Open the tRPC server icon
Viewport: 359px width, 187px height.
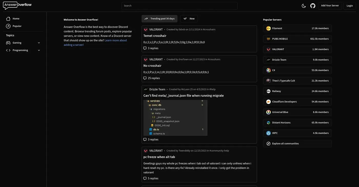tap(268, 133)
